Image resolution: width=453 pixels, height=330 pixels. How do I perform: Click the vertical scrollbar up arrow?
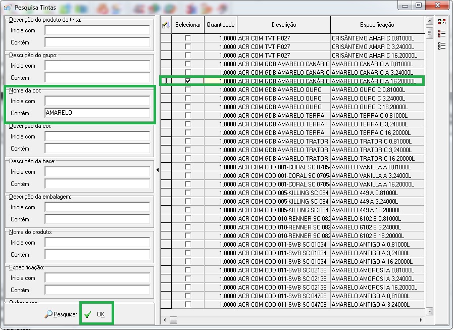point(429,21)
